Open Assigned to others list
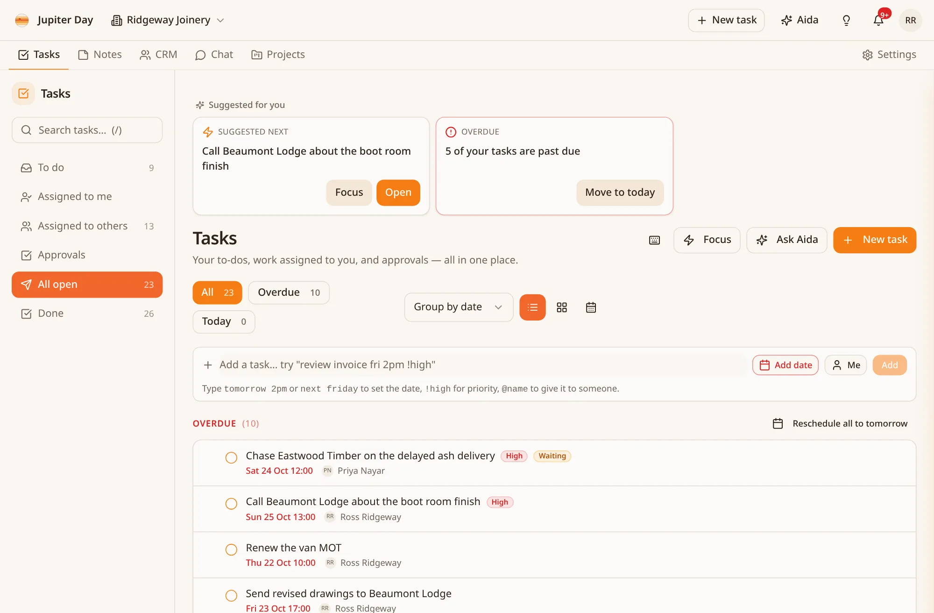The image size is (934, 613). (x=87, y=226)
